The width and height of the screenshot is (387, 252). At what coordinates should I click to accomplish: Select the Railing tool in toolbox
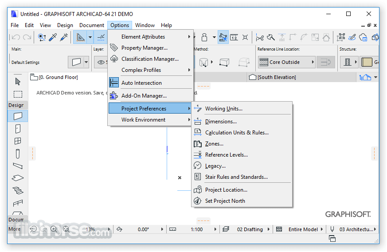[18, 203]
